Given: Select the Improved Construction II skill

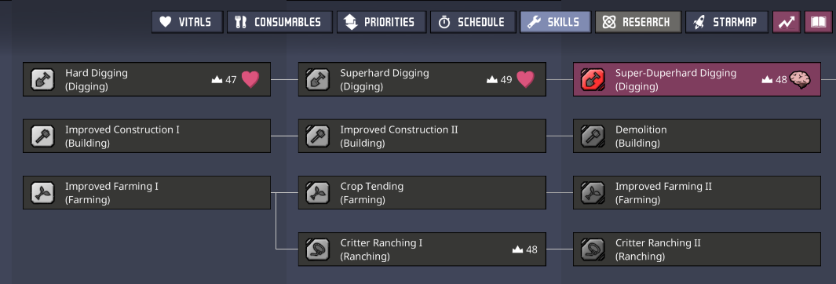Looking at the screenshot, I should pyautogui.click(x=422, y=136).
